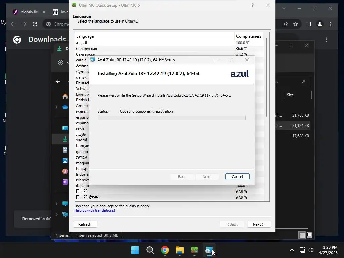This screenshot has height=258, width=344.
Task: Expand the Network tree node
Action: pyautogui.click(x=56, y=214)
